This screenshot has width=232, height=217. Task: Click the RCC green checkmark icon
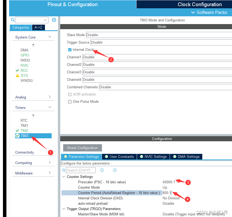(x=17, y=70)
